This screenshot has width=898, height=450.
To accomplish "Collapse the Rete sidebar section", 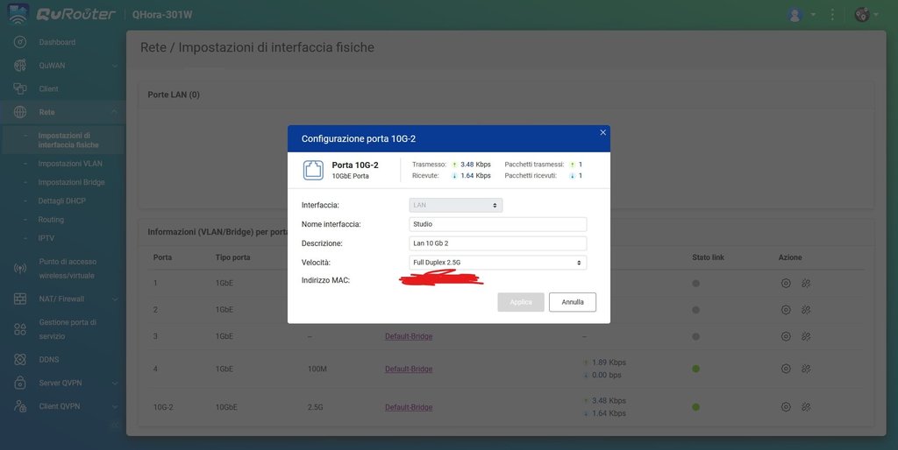I will (x=114, y=112).
